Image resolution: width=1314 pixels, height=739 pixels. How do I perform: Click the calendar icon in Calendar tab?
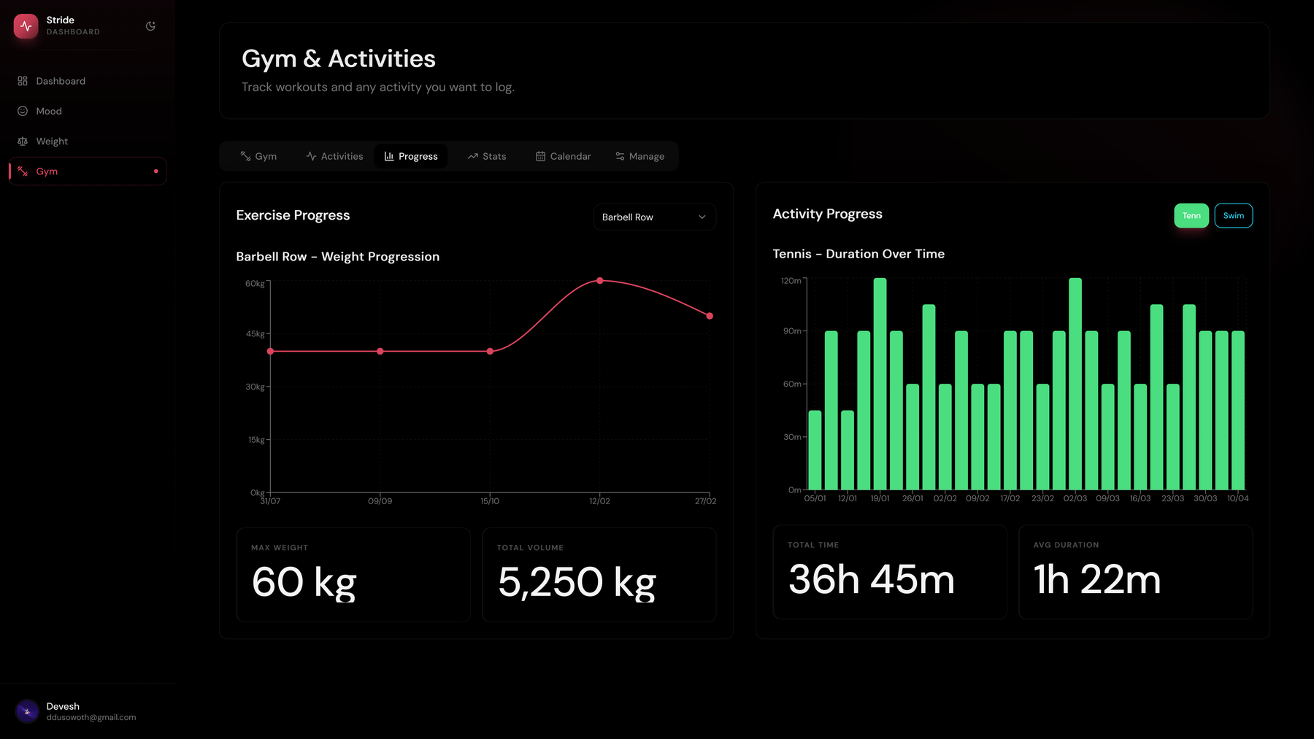point(541,156)
